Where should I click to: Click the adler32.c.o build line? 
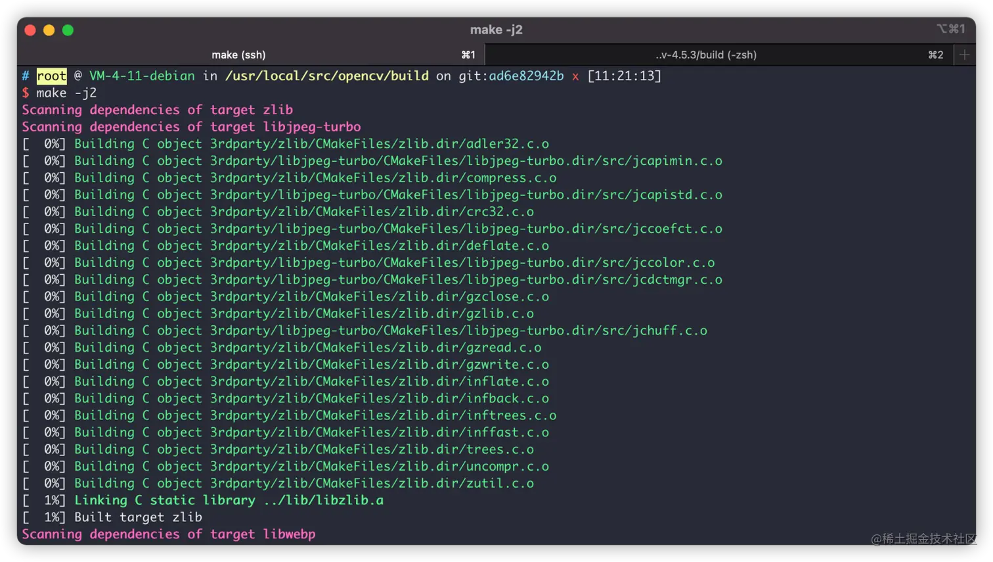pos(286,144)
